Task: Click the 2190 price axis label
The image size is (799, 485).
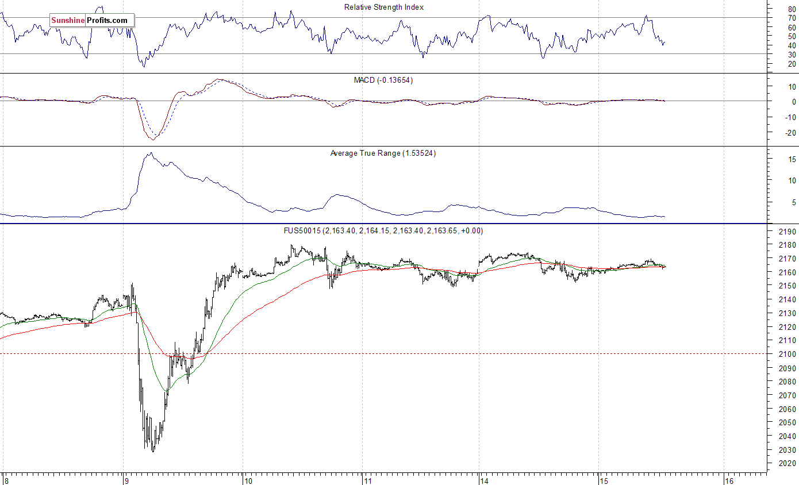Action: [x=788, y=232]
